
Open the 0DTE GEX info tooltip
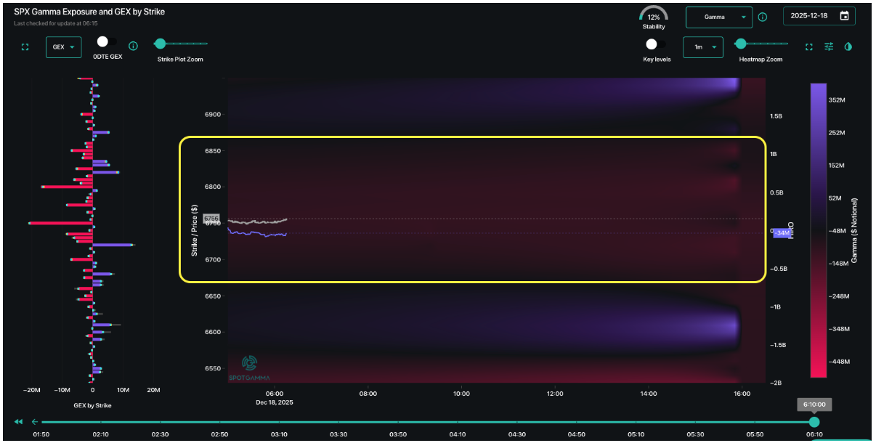pyautogui.click(x=133, y=46)
